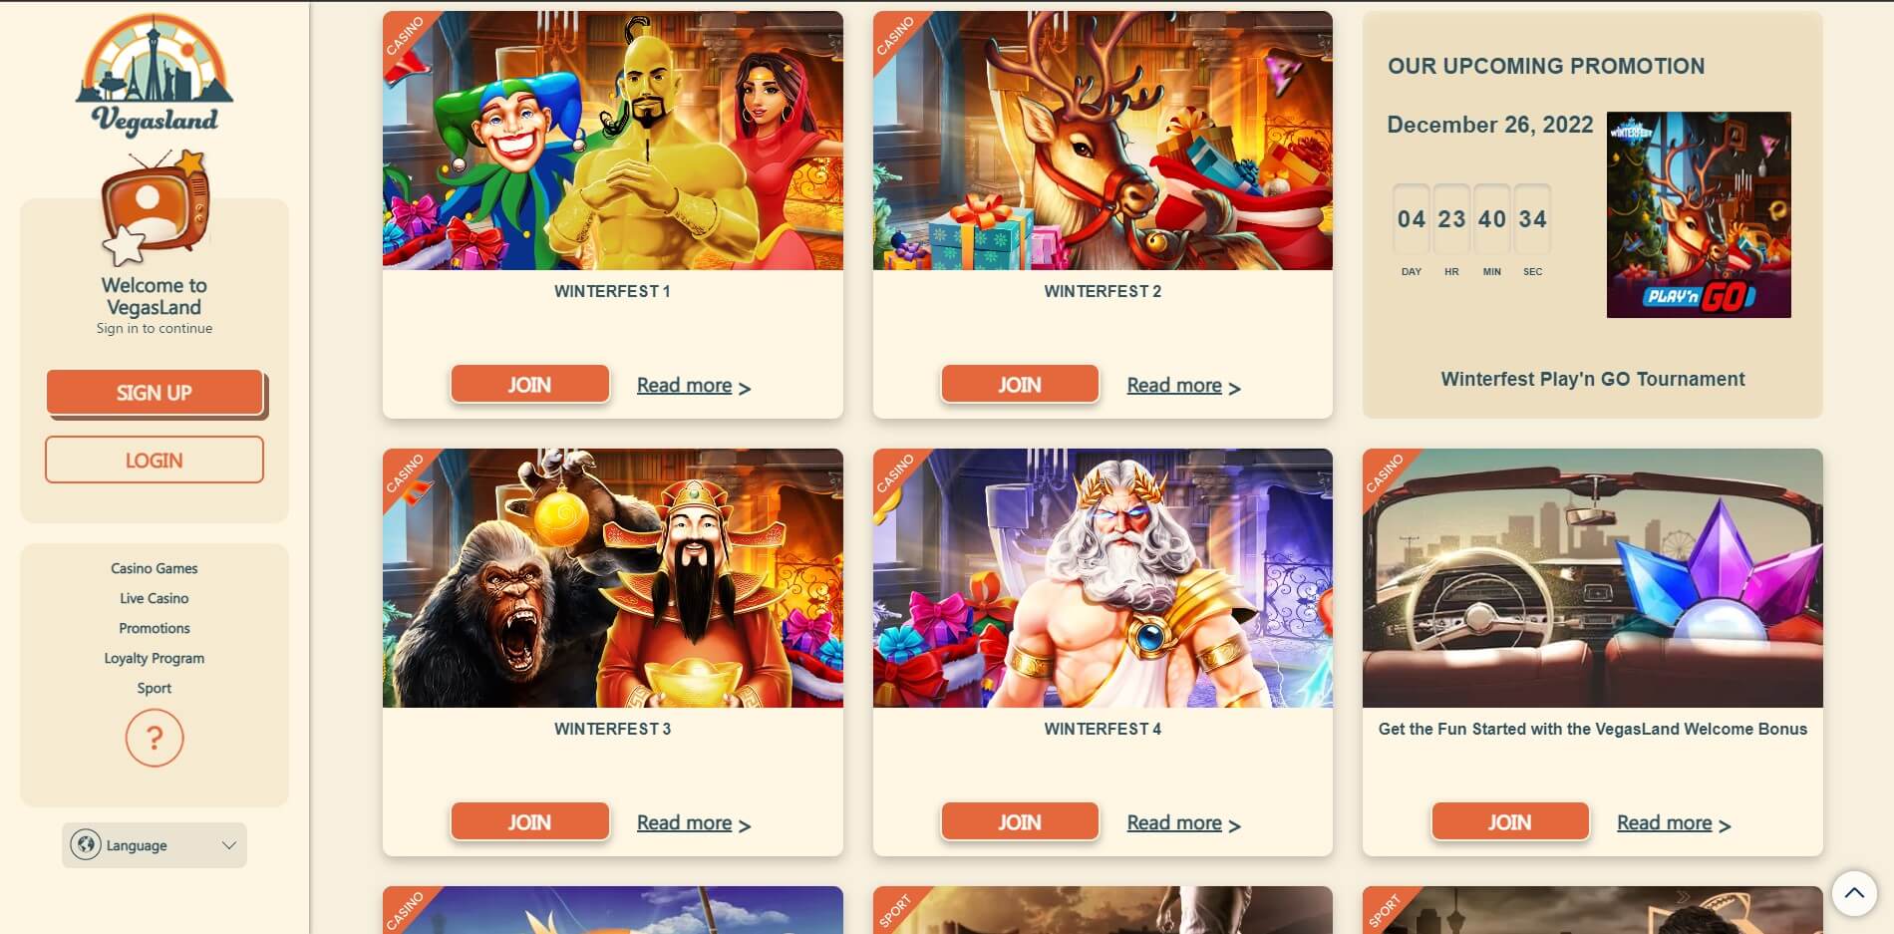Viewport: 1894px width, 934px height.
Task: Click the Vegasland logo
Action: pyautogui.click(x=155, y=75)
